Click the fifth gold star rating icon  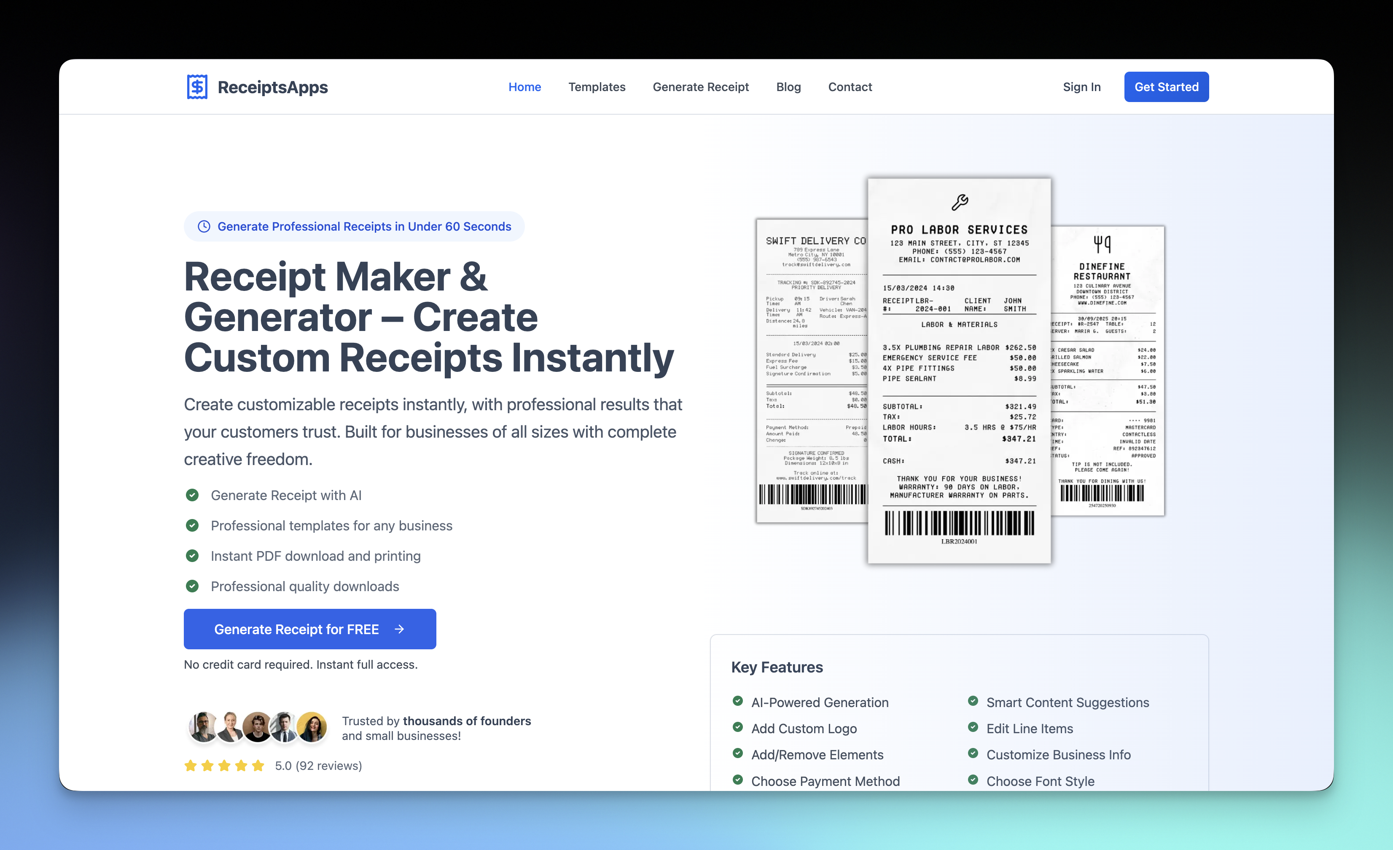tap(258, 766)
